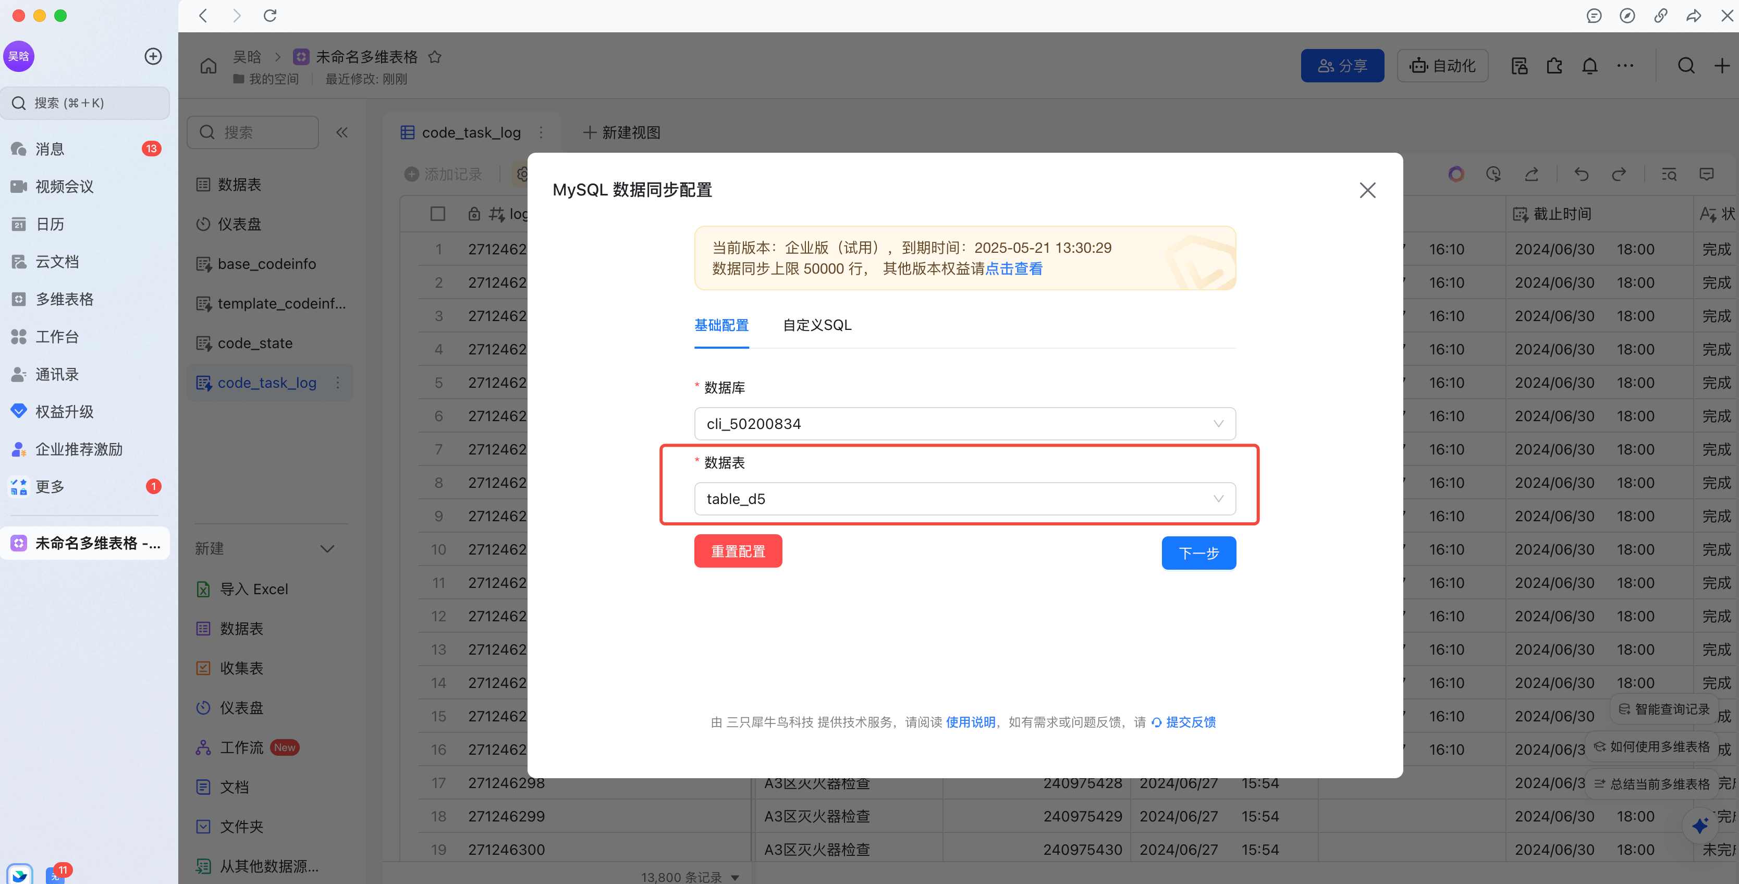Open the comment bubble icon in top bar
This screenshot has width=1739, height=884.
point(1594,16)
